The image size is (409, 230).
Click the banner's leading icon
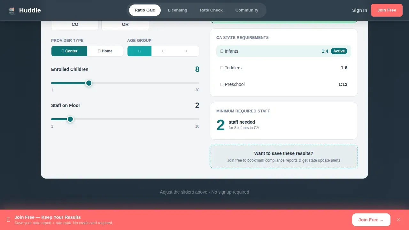coord(9,220)
